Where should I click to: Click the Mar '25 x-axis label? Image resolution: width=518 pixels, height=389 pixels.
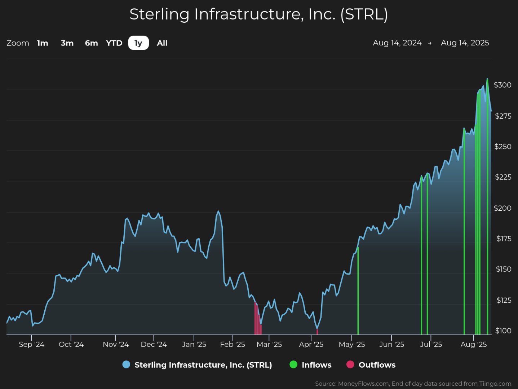269,344
